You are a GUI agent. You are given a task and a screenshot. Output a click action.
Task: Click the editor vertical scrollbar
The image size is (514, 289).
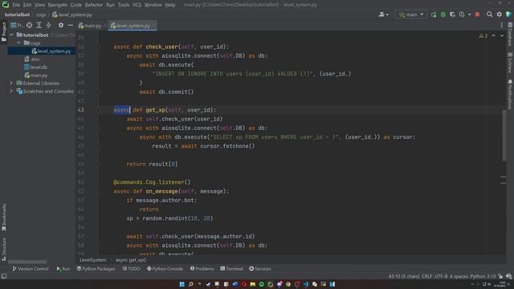[x=504, y=135]
